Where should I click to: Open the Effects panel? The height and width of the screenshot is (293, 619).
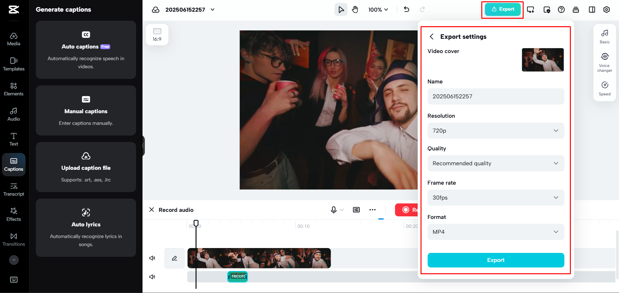coord(14,215)
